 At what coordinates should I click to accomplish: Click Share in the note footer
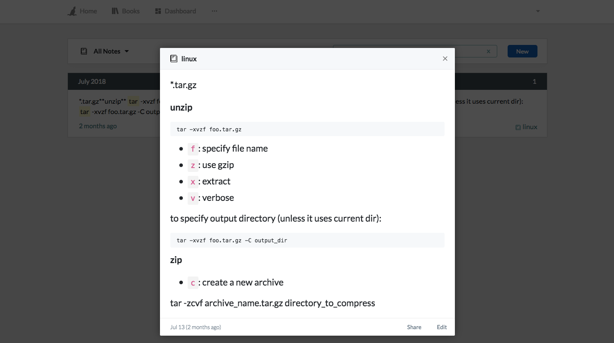[x=414, y=327]
